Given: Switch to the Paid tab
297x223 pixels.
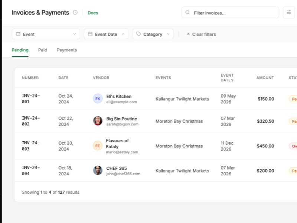Looking at the screenshot, I should click(x=42, y=50).
